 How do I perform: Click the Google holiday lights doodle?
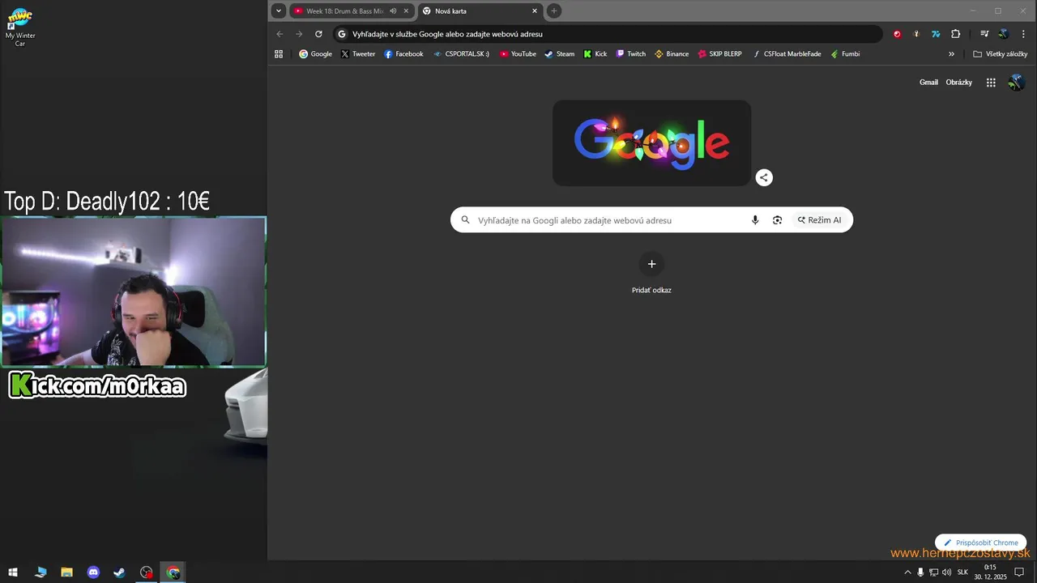pyautogui.click(x=651, y=143)
